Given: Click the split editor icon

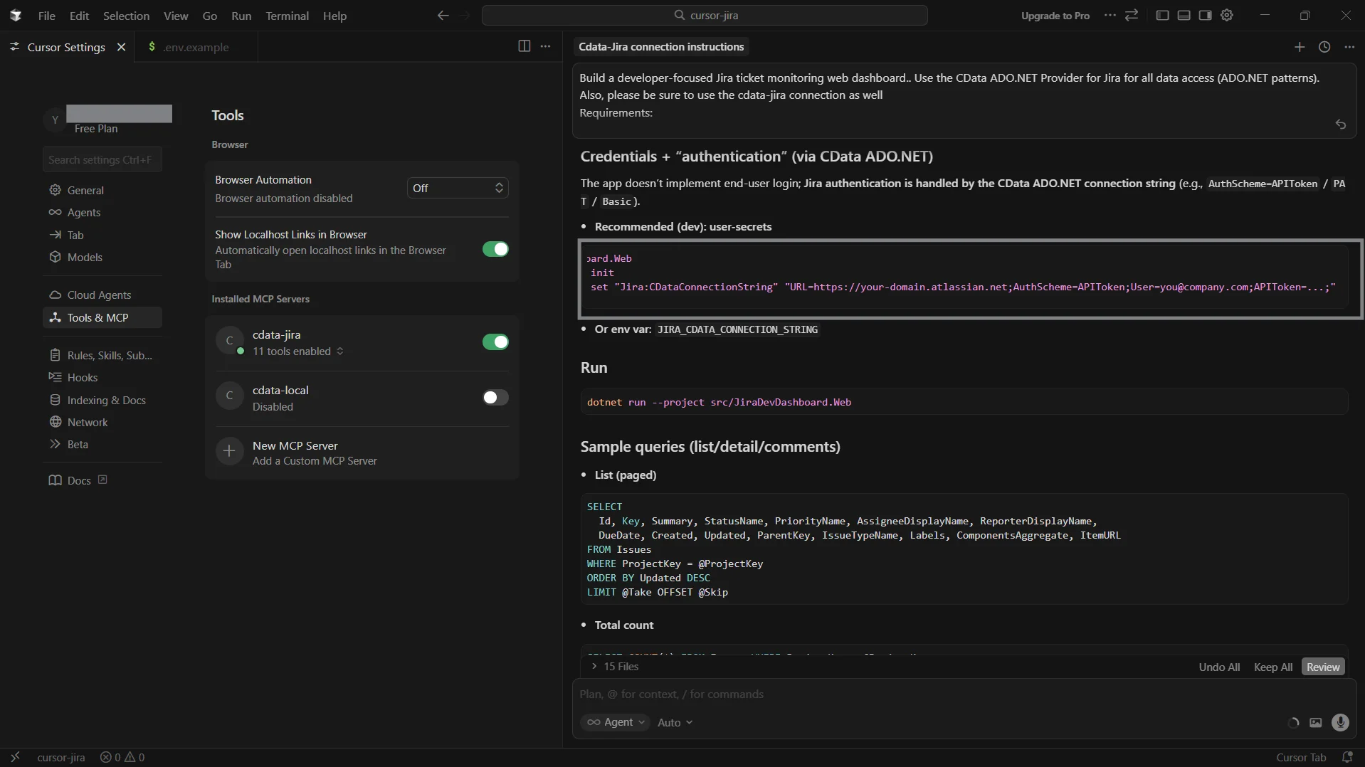Looking at the screenshot, I should pyautogui.click(x=524, y=46).
